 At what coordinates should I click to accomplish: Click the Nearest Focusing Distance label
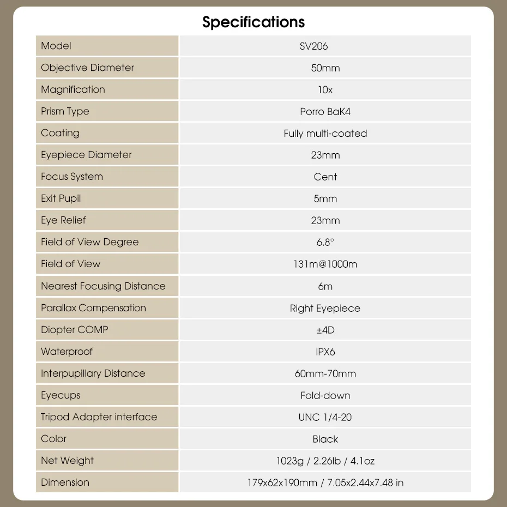(103, 286)
